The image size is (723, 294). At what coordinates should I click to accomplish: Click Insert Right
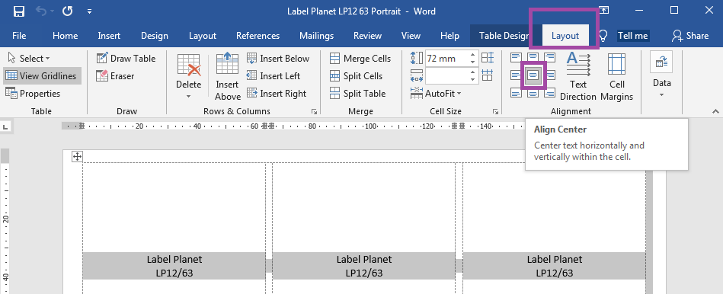[277, 94]
